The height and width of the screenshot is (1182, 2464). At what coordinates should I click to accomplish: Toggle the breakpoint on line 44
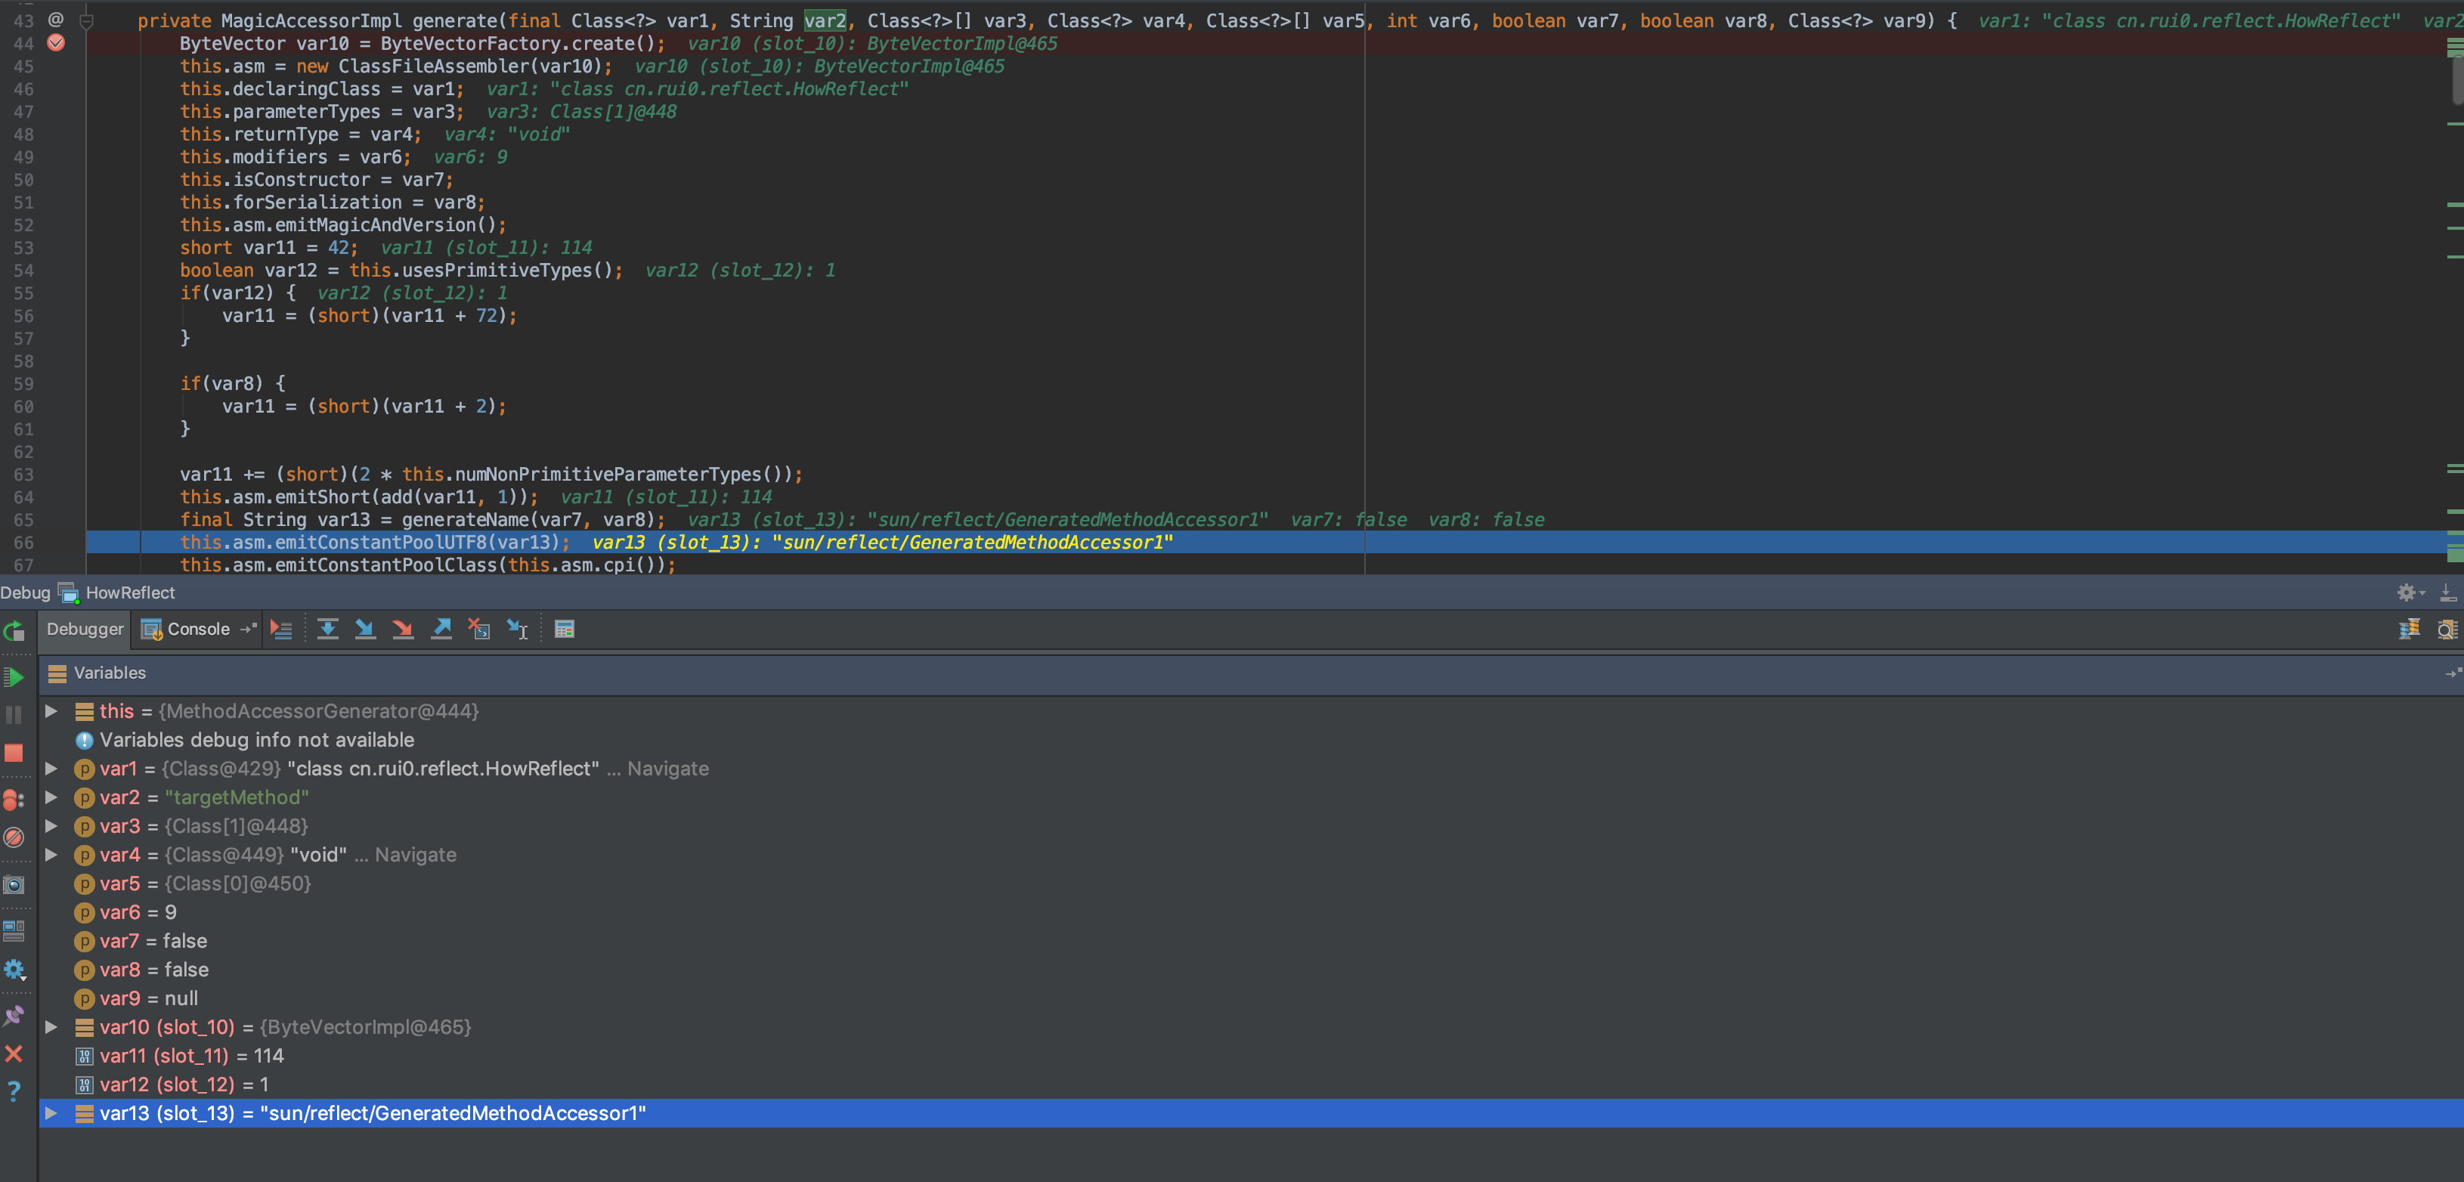click(x=55, y=43)
